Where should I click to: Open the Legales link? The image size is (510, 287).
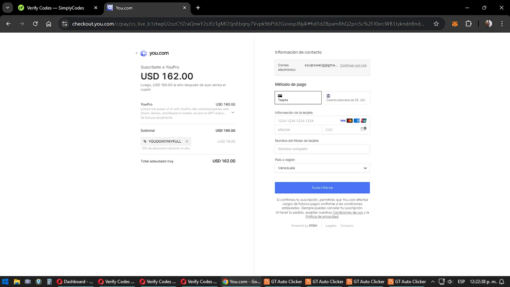[x=330, y=226]
